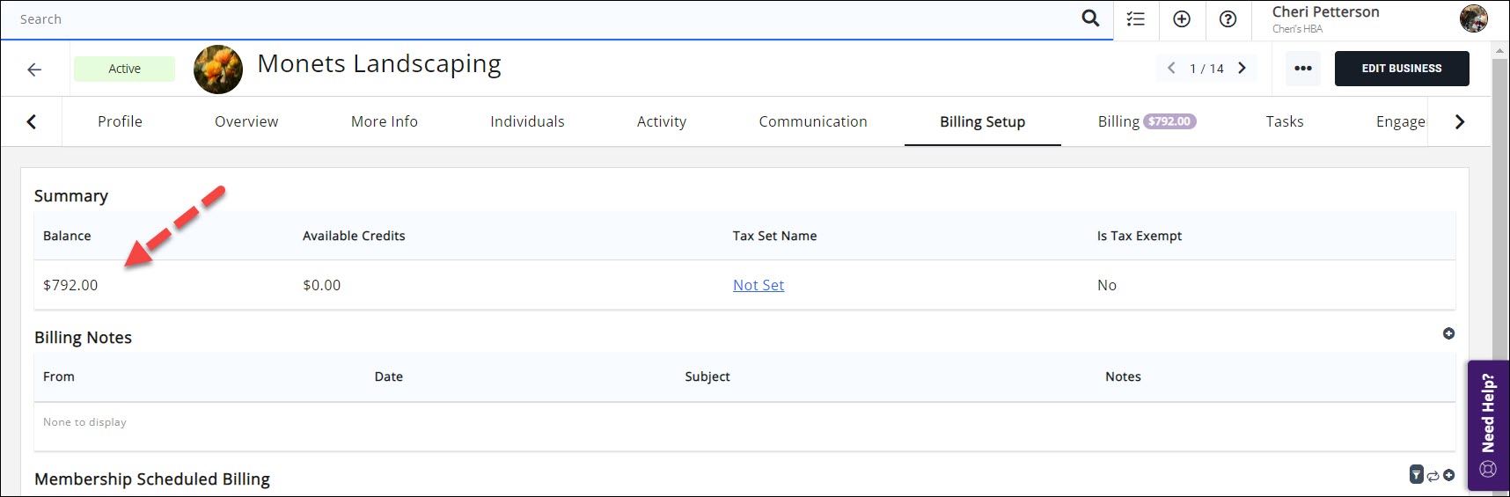The image size is (1510, 497).
Task: Click the recurring arrows icon for scheduled billing
Action: coord(1433,476)
